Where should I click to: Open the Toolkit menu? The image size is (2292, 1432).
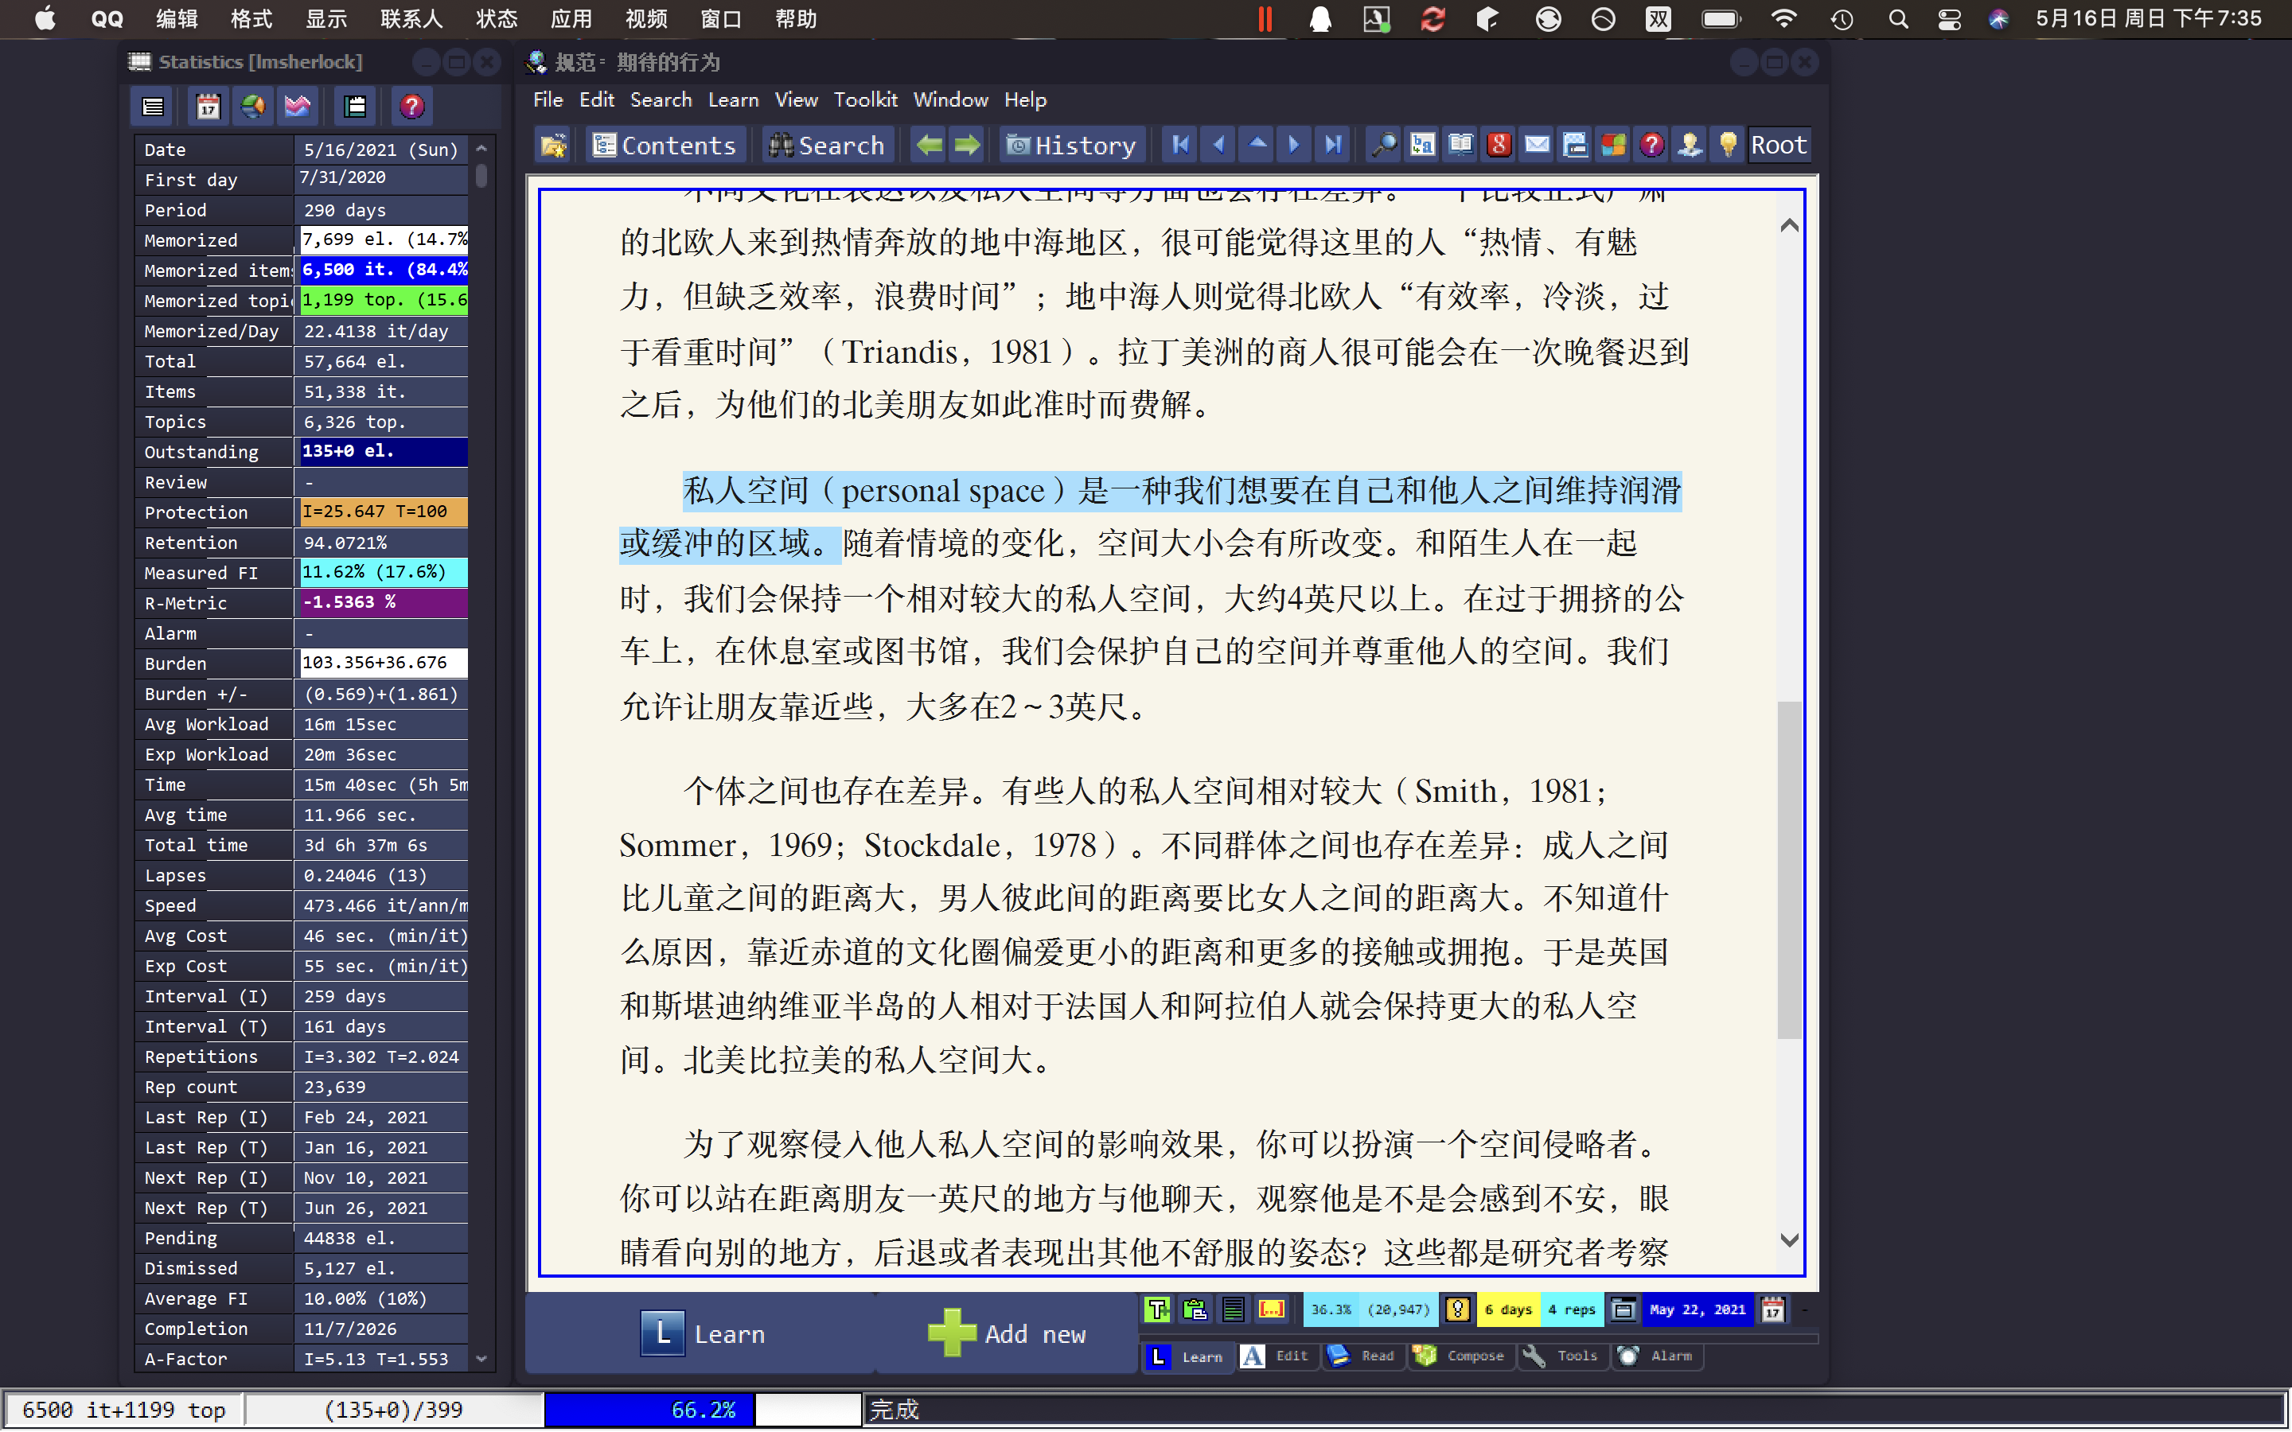pos(865,99)
